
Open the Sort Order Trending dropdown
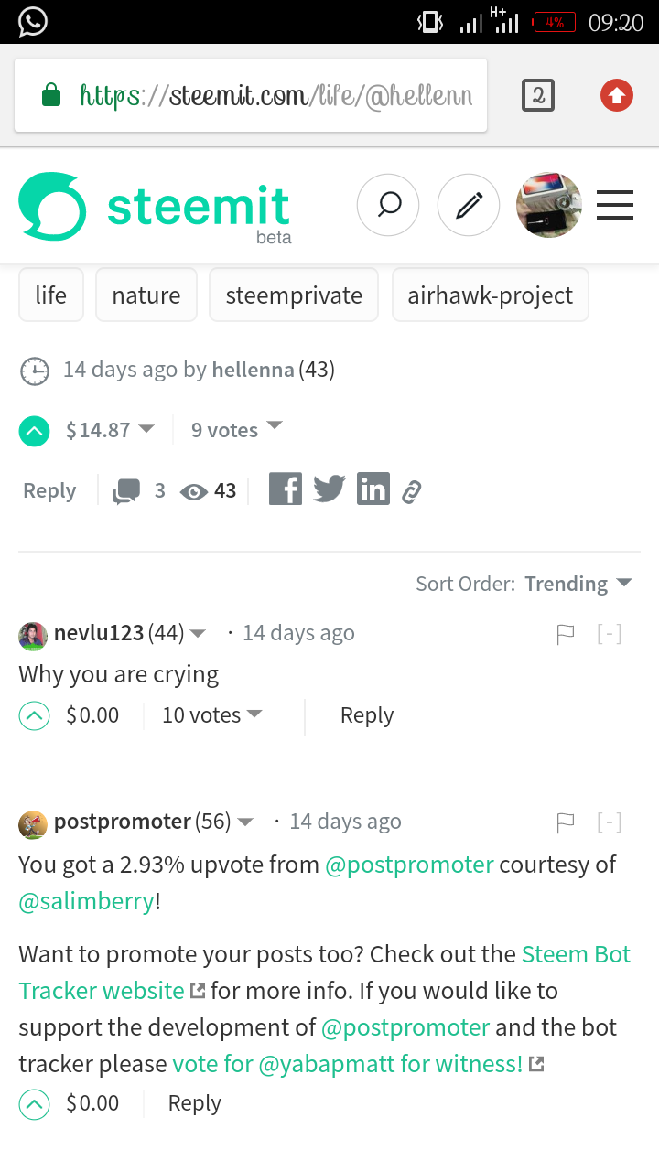click(x=578, y=583)
